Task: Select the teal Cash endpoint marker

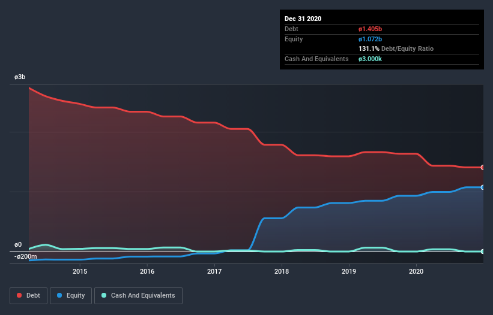Action: tap(482, 252)
